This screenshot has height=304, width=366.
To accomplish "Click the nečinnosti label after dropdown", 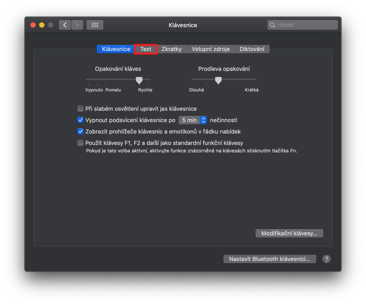I will click(x=223, y=120).
